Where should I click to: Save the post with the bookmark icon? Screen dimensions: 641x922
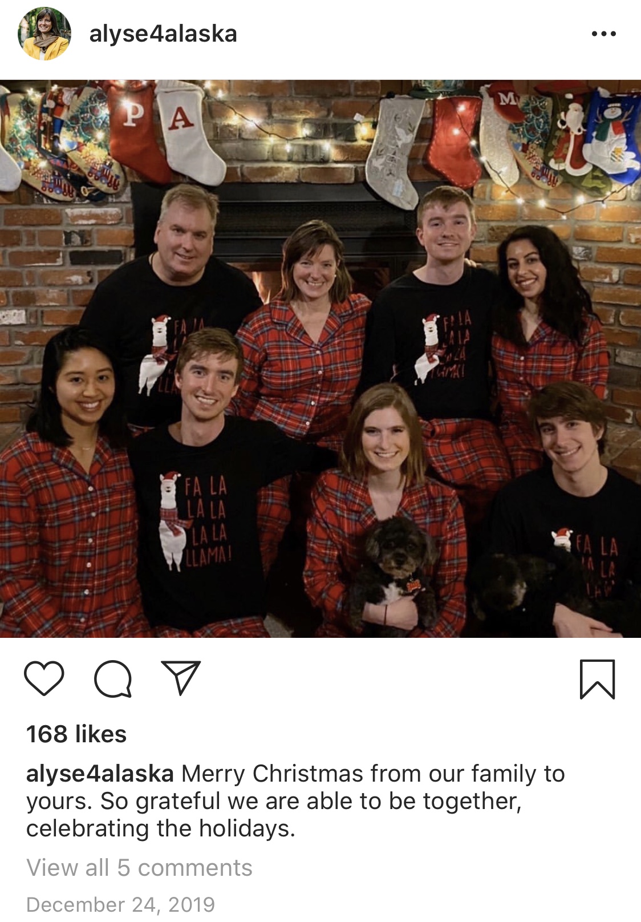point(597,679)
